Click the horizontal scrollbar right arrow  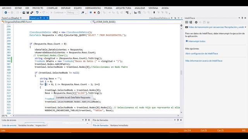178,115
